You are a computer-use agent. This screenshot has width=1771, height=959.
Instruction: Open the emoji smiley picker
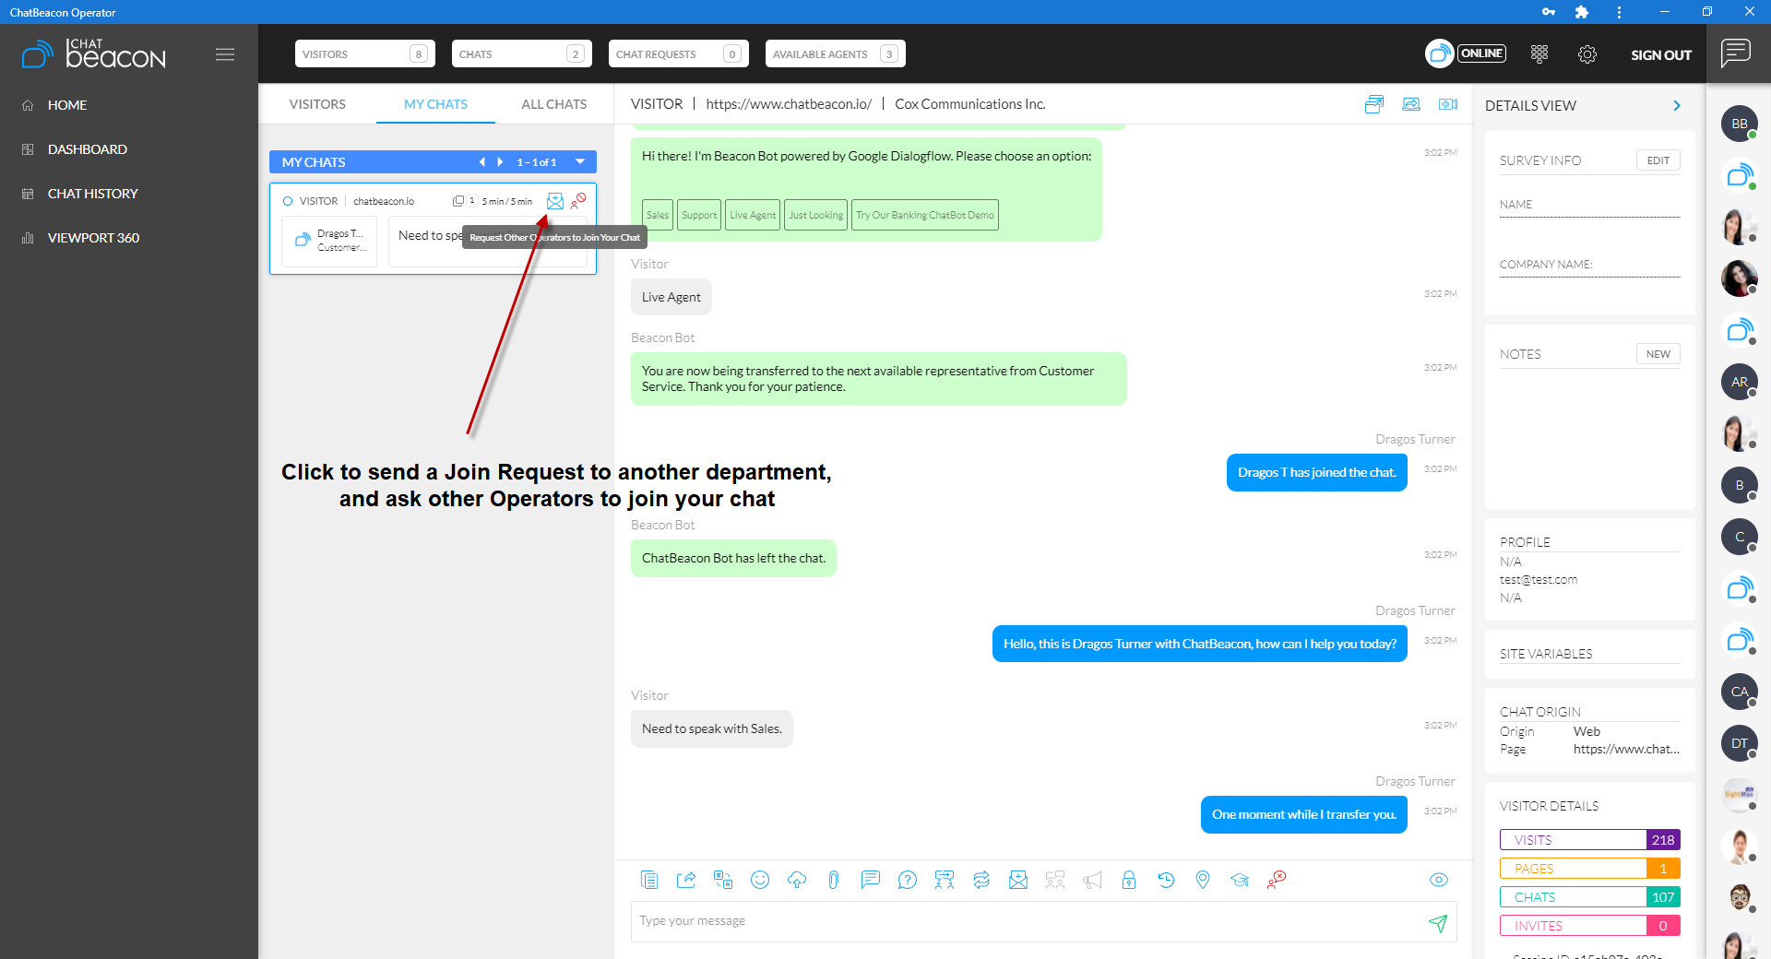760,880
